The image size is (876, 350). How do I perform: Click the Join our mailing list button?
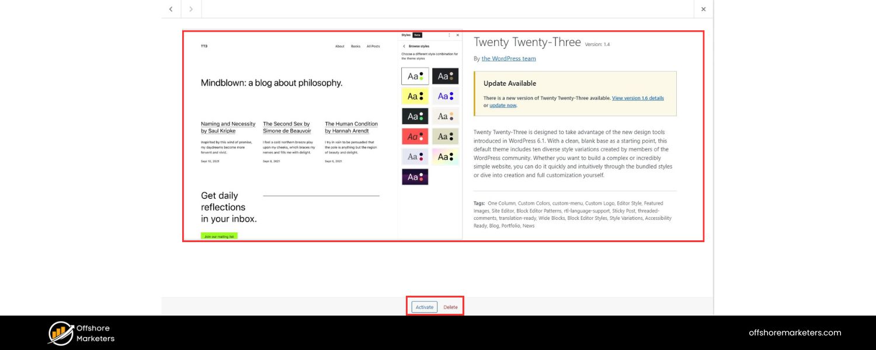tap(218, 236)
